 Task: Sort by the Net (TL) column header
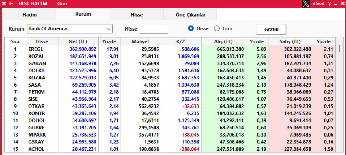coord(78,41)
